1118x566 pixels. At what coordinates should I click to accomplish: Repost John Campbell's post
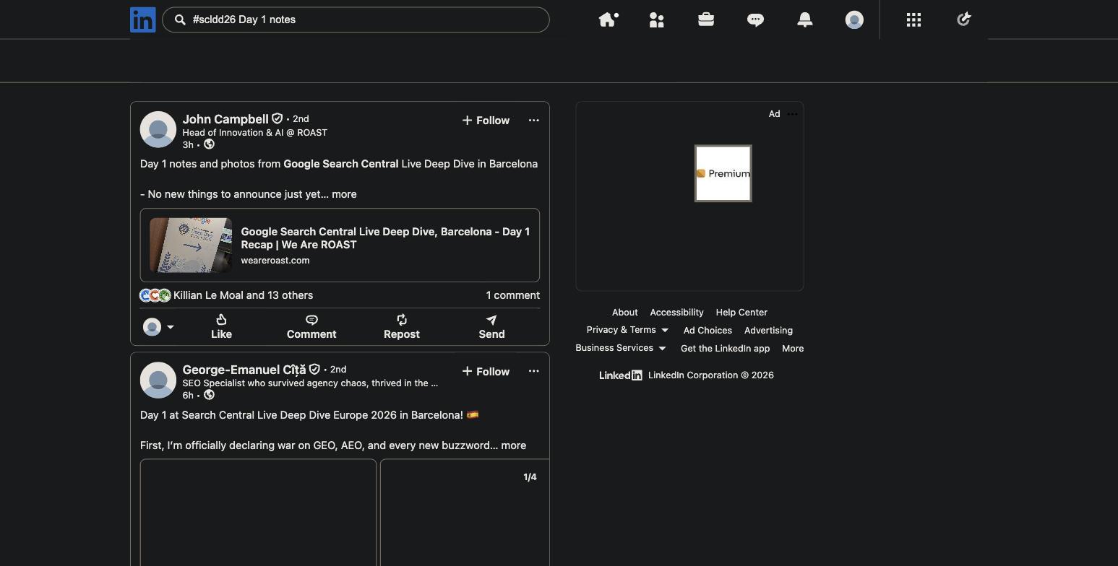[401, 327]
